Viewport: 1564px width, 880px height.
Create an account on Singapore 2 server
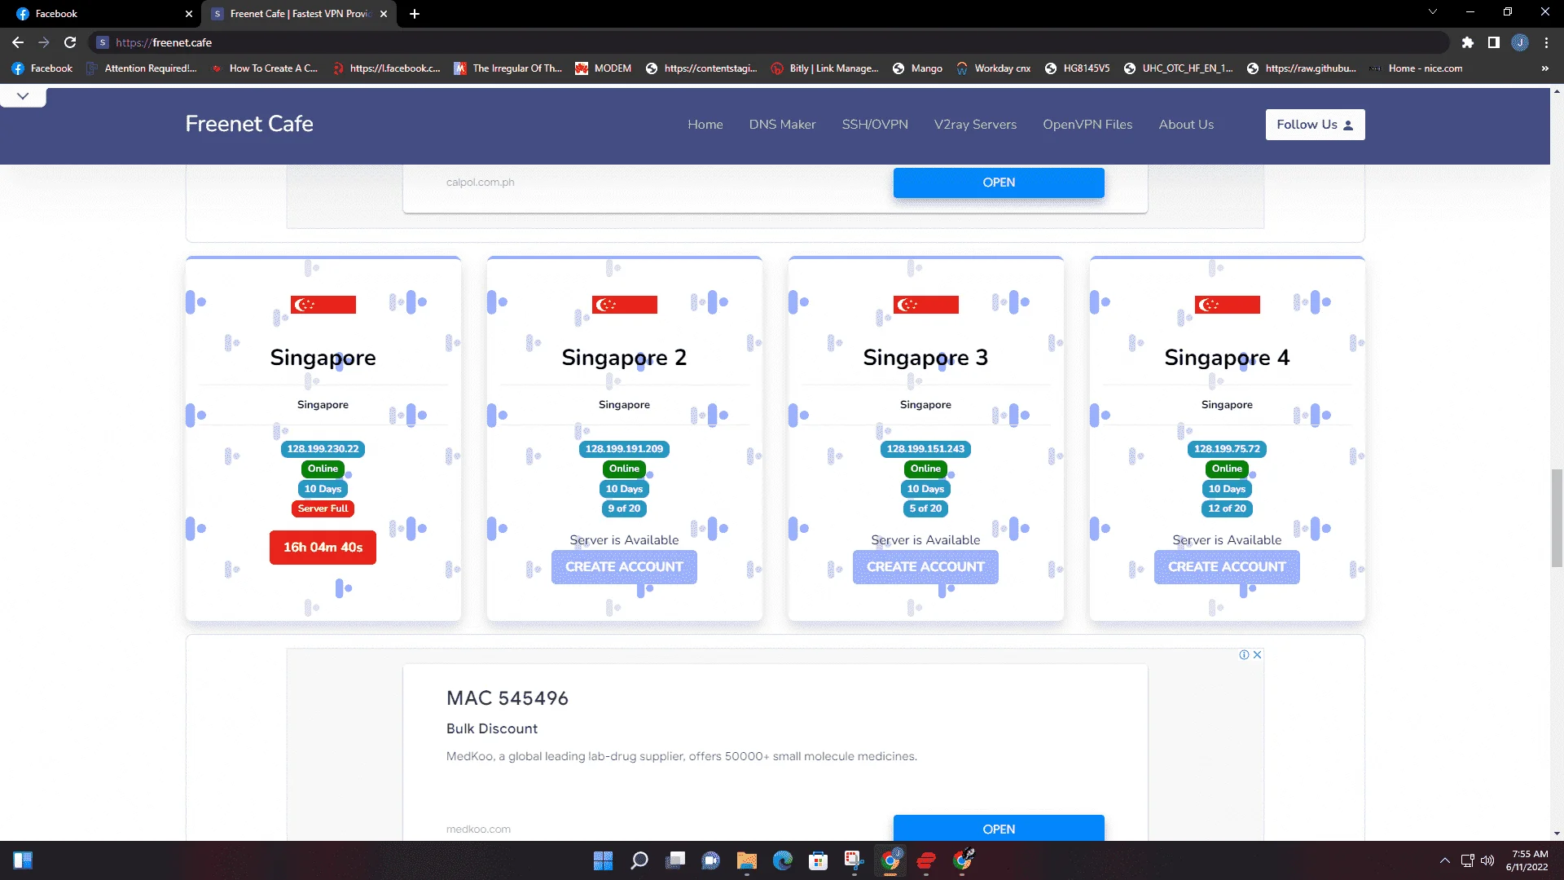(x=624, y=567)
